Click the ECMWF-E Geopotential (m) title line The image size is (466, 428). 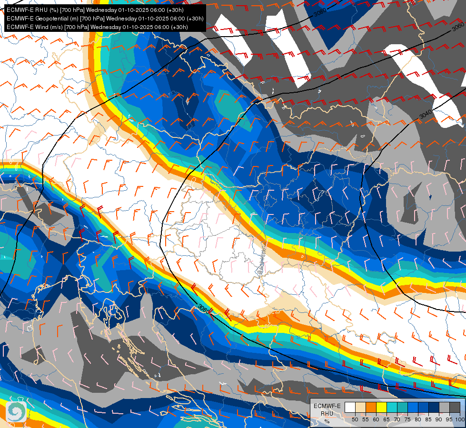105,19
